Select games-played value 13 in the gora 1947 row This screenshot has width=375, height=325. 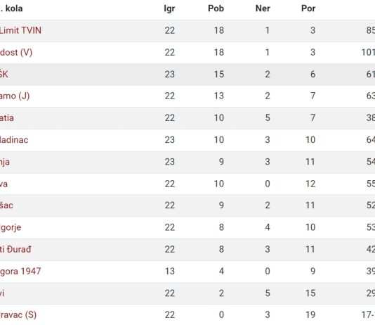click(170, 272)
